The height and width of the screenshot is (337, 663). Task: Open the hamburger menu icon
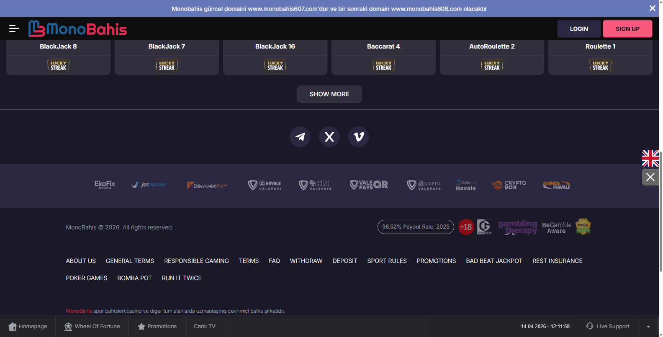[x=14, y=28]
